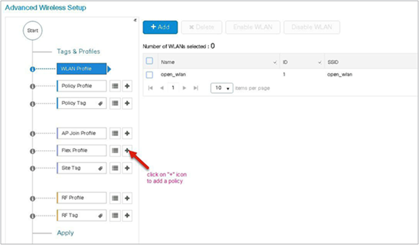
Task: Open the Flex Profile list icon
Action: pos(115,151)
